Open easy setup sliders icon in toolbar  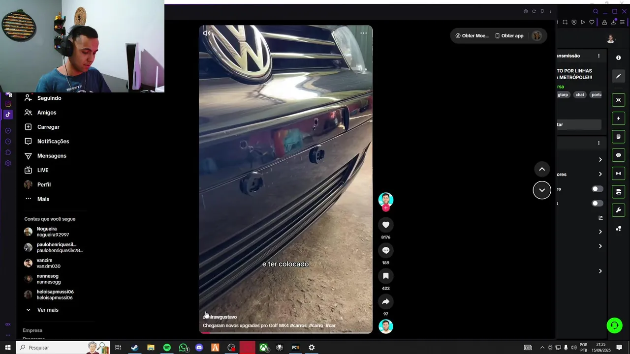623,22
